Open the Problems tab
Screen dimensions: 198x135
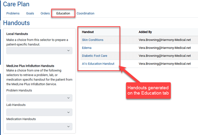(13, 14)
